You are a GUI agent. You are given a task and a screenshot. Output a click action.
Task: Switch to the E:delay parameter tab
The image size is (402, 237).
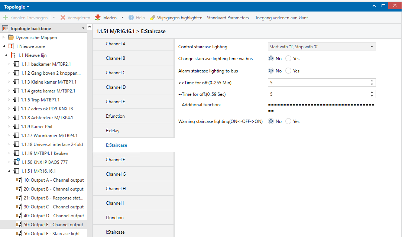tap(113, 131)
